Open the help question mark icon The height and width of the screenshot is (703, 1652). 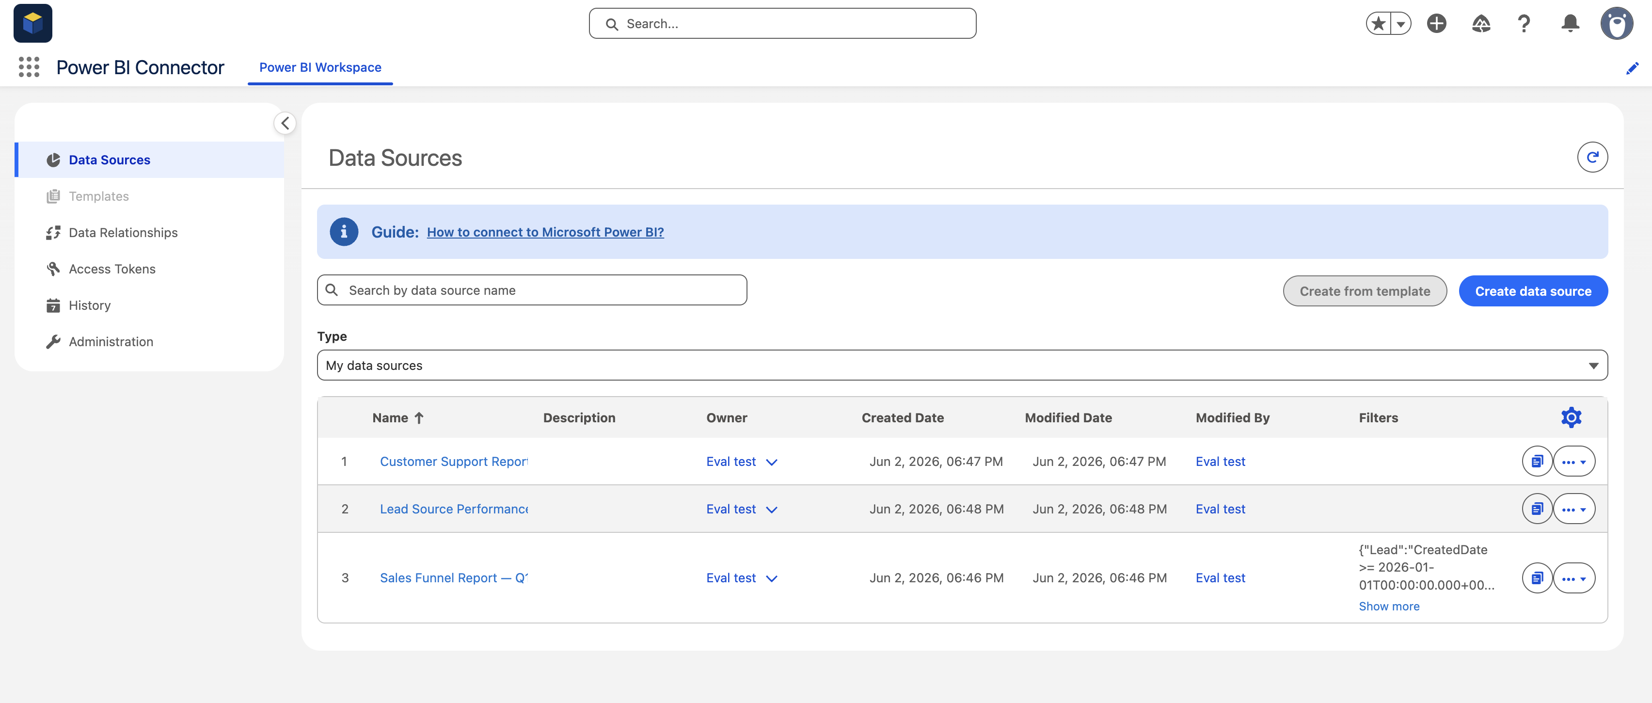tap(1525, 24)
